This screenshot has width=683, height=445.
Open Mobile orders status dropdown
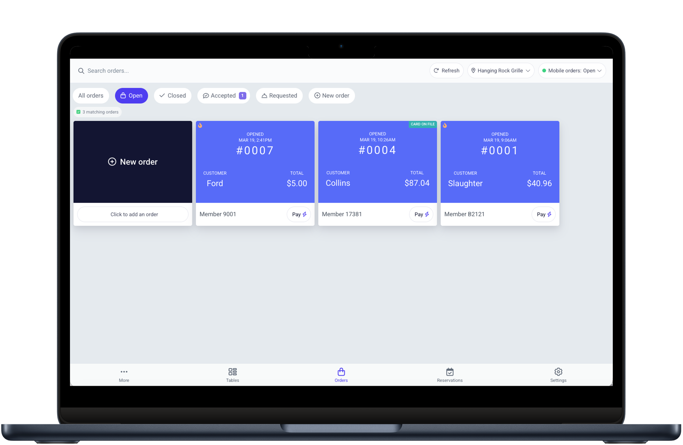[x=572, y=70]
